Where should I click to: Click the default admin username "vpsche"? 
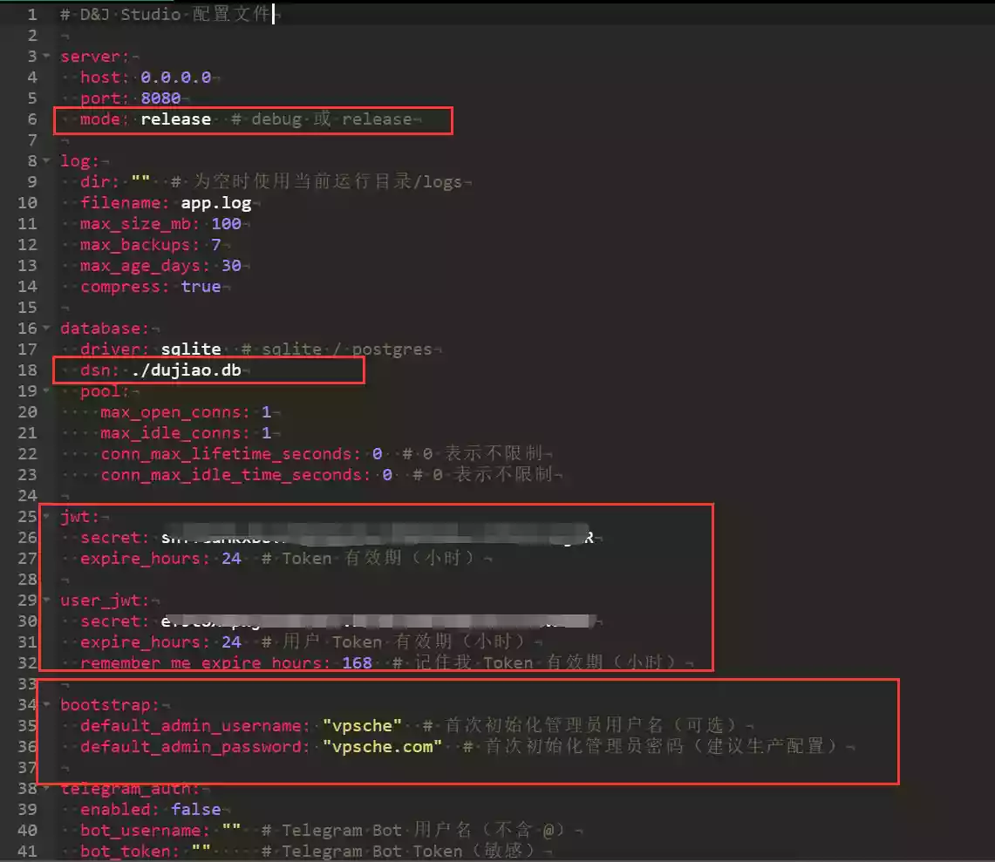(x=362, y=725)
